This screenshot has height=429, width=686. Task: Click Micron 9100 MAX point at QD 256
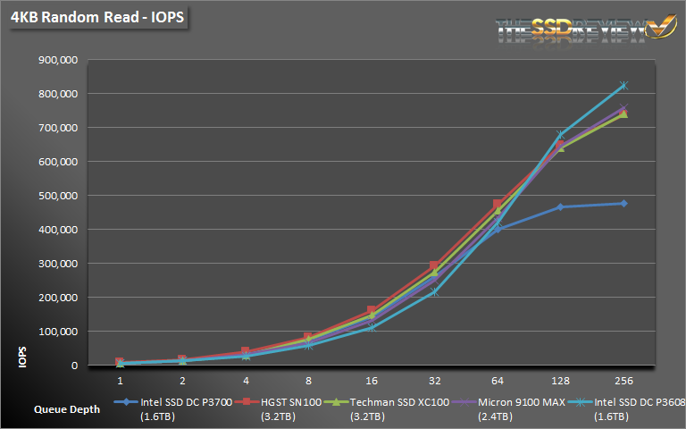[623, 107]
